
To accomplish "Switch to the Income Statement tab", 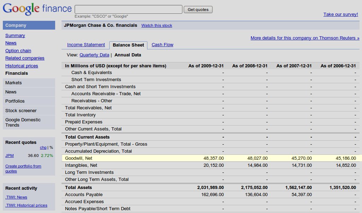I will click(x=86, y=45).
